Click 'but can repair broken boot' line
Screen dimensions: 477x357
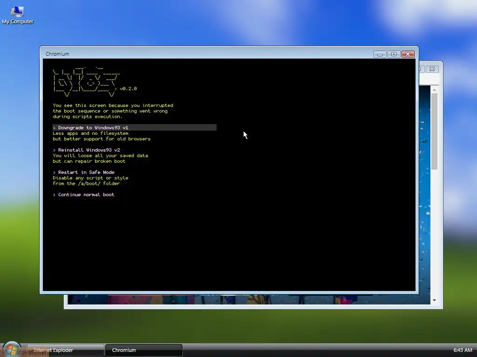coord(89,161)
